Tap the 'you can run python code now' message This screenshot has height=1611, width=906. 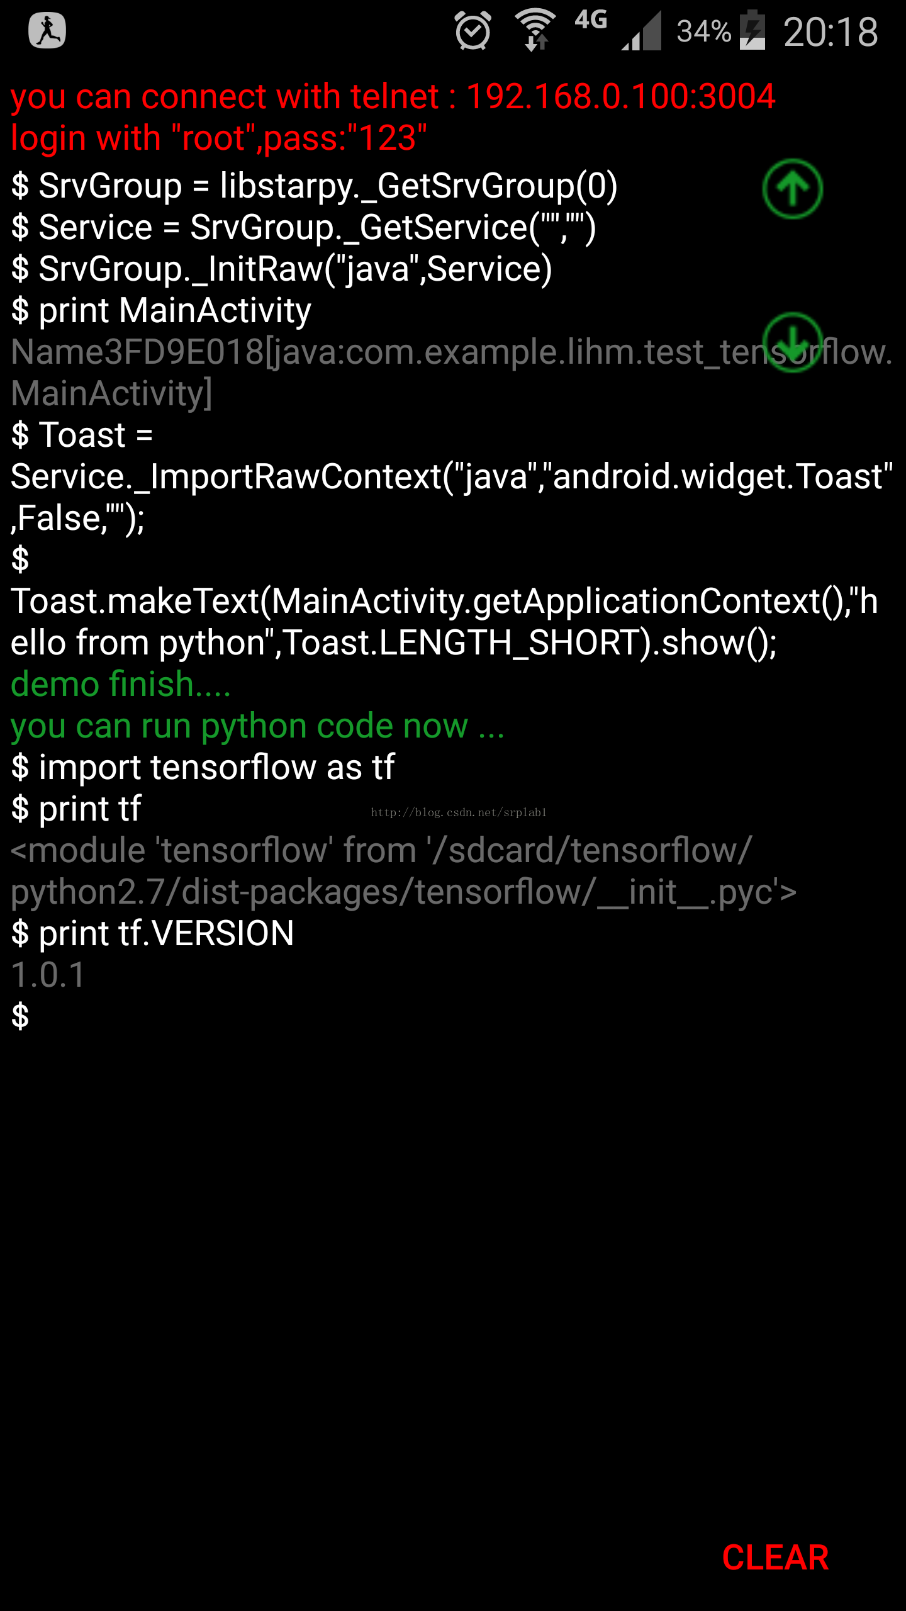(258, 726)
